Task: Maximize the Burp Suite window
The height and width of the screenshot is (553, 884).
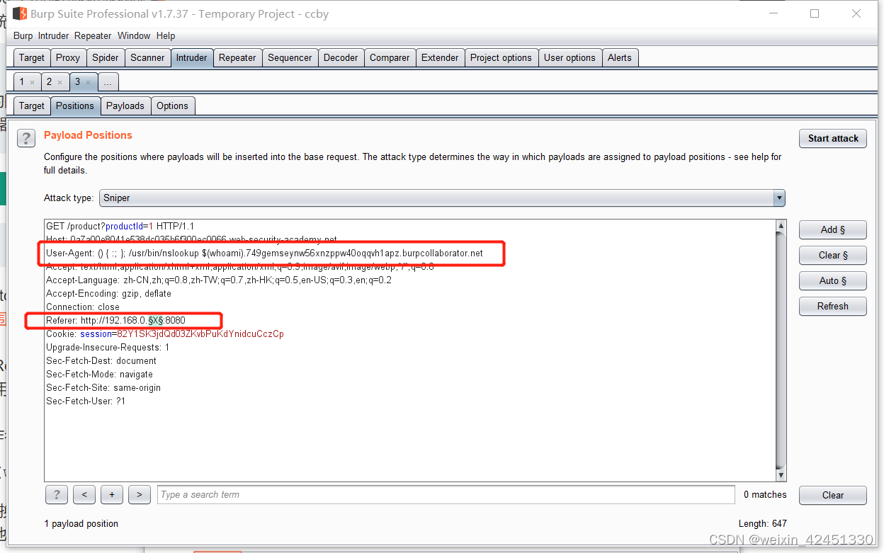Action: click(x=815, y=13)
